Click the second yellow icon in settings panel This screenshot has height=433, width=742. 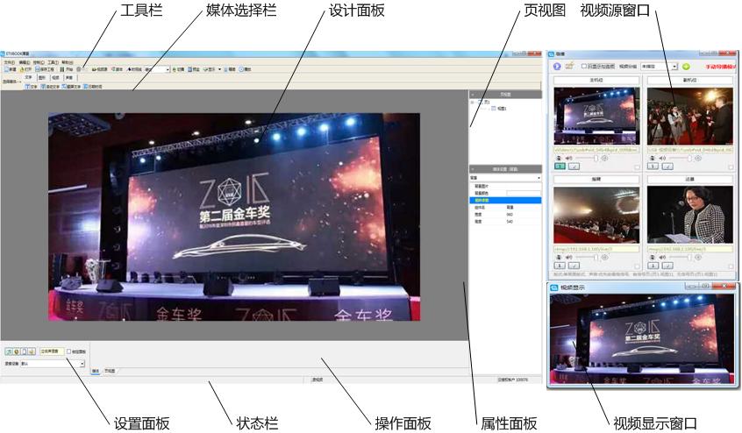17,351
